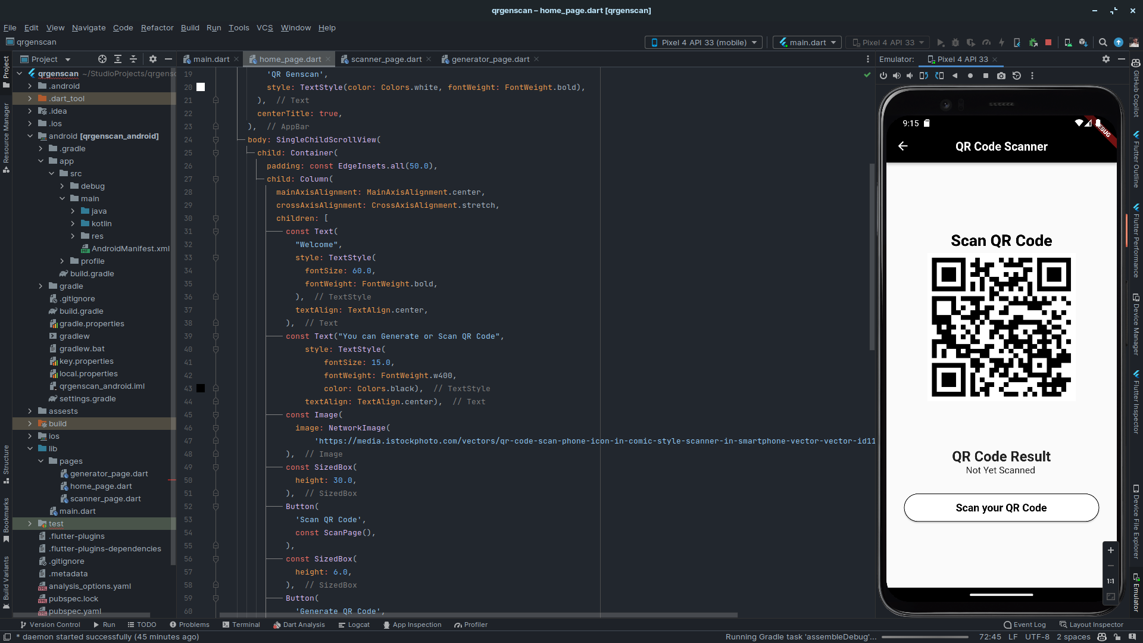Open main.dart run configuration dropdown

click(808, 42)
